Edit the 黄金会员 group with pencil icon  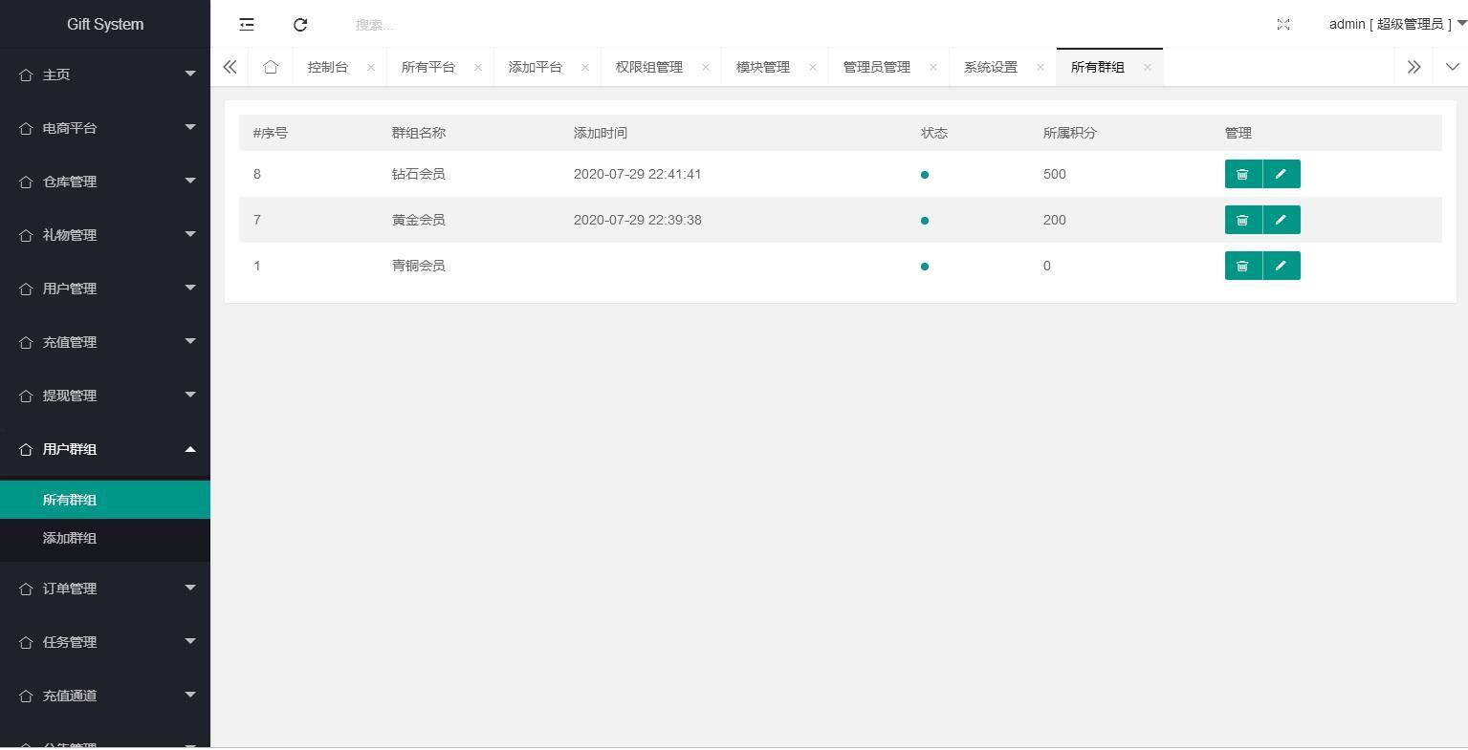coord(1282,220)
